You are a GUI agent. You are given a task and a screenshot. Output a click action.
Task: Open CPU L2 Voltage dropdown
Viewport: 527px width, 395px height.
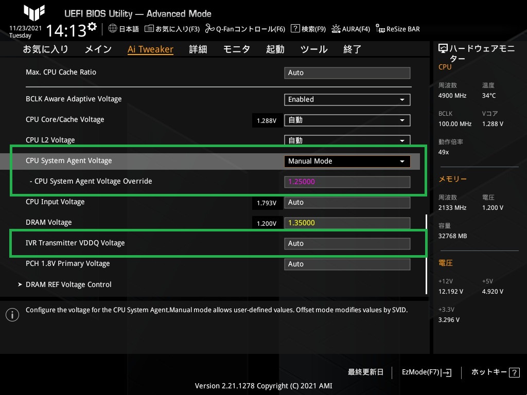pos(347,140)
